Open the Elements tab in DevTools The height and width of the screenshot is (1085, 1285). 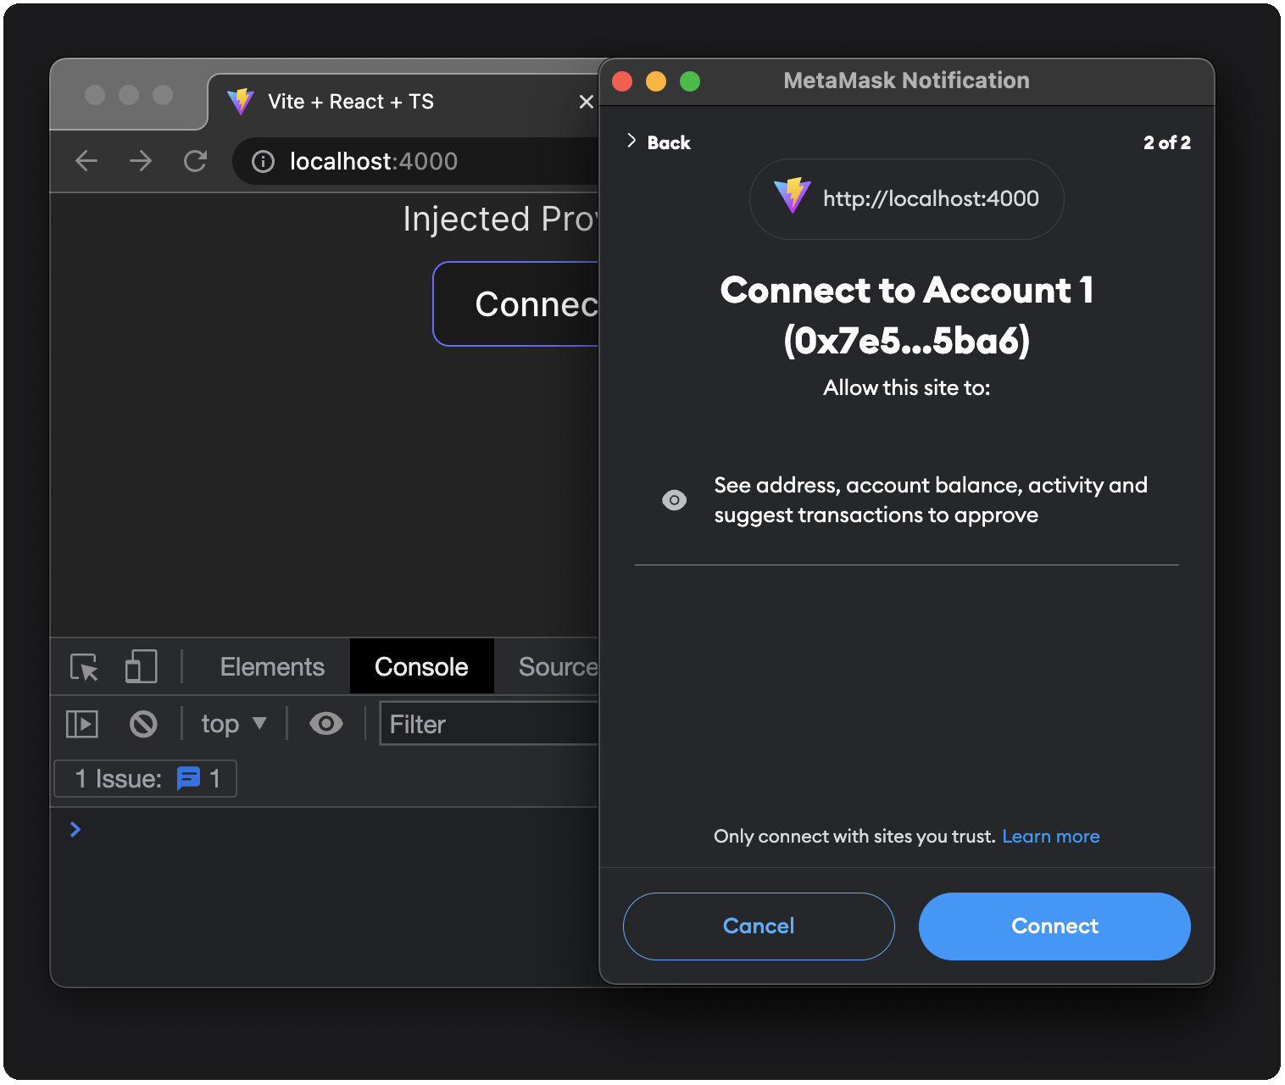[272, 667]
